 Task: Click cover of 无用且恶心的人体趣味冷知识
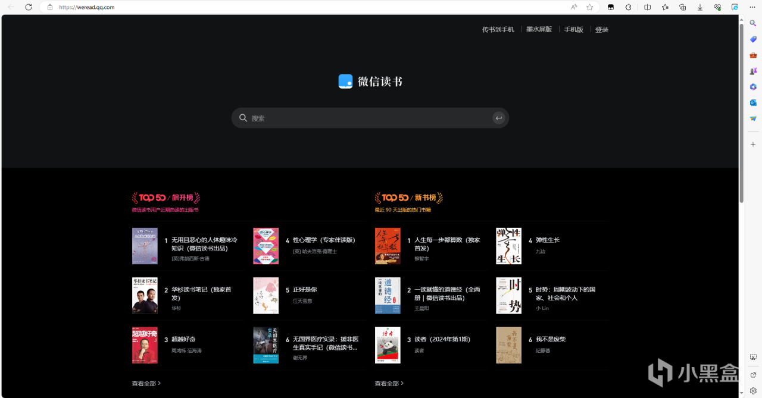[x=145, y=246]
